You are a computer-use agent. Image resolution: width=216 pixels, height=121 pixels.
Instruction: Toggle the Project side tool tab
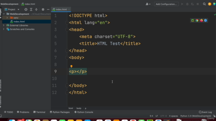coord(1,13)
